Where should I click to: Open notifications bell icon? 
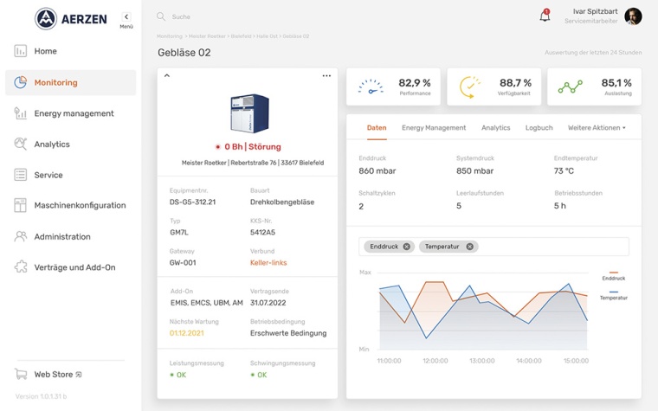pyautogui.click(x=545, y=16)
